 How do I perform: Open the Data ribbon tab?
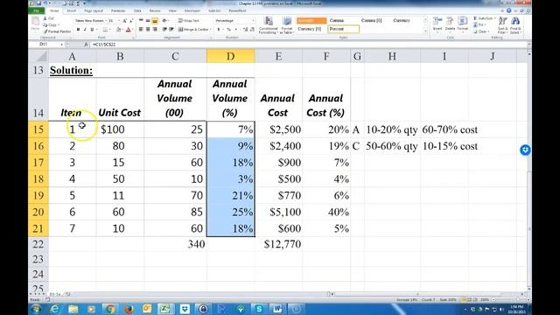coord(137,10)
